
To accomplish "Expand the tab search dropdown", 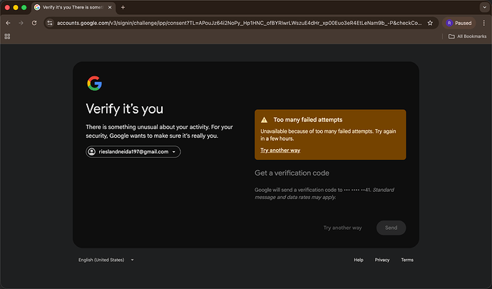I will 484,7.
